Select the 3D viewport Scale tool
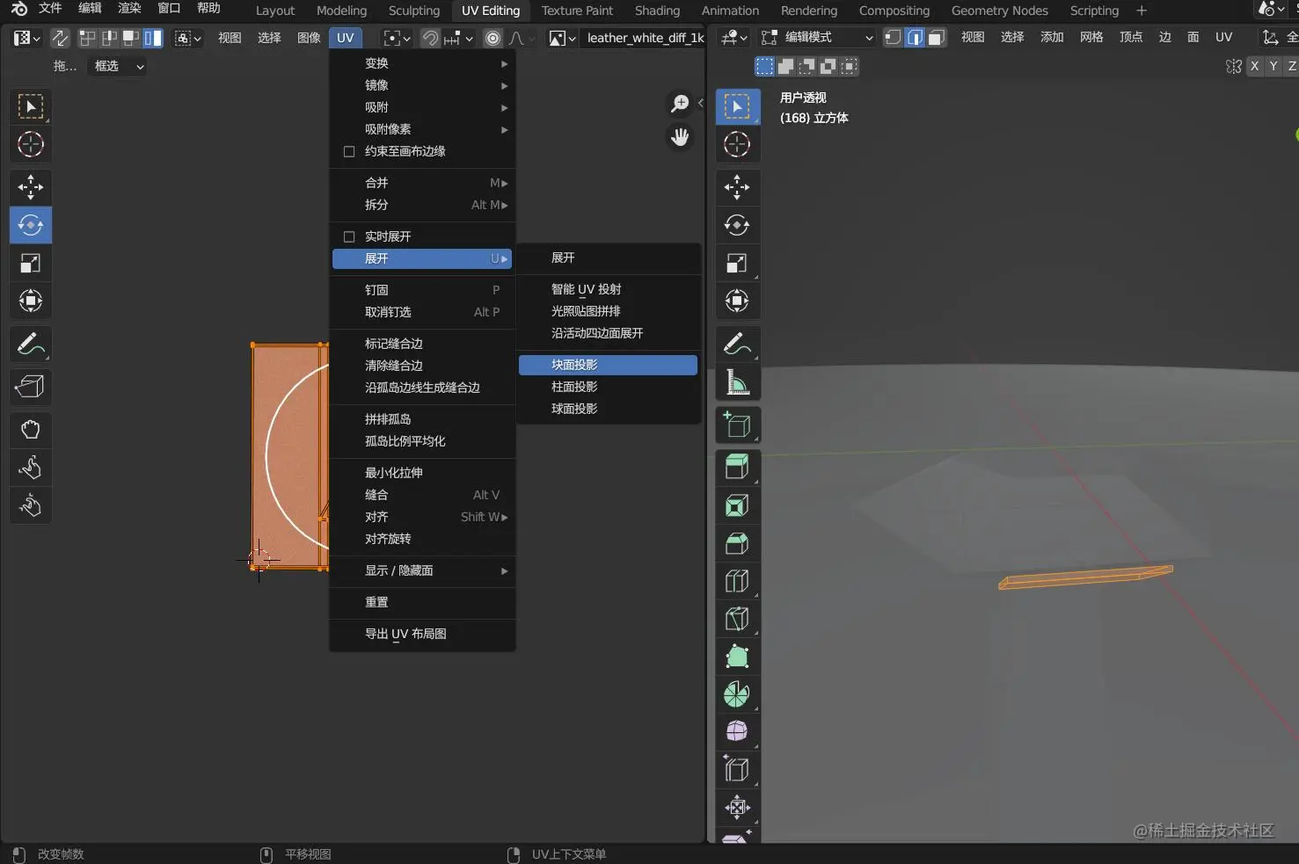Screen dimensions: 1299x864 click(x=737, y=263)
